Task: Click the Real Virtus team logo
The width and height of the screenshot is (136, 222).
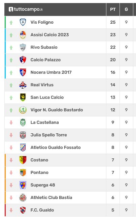Action: point(23,85)
